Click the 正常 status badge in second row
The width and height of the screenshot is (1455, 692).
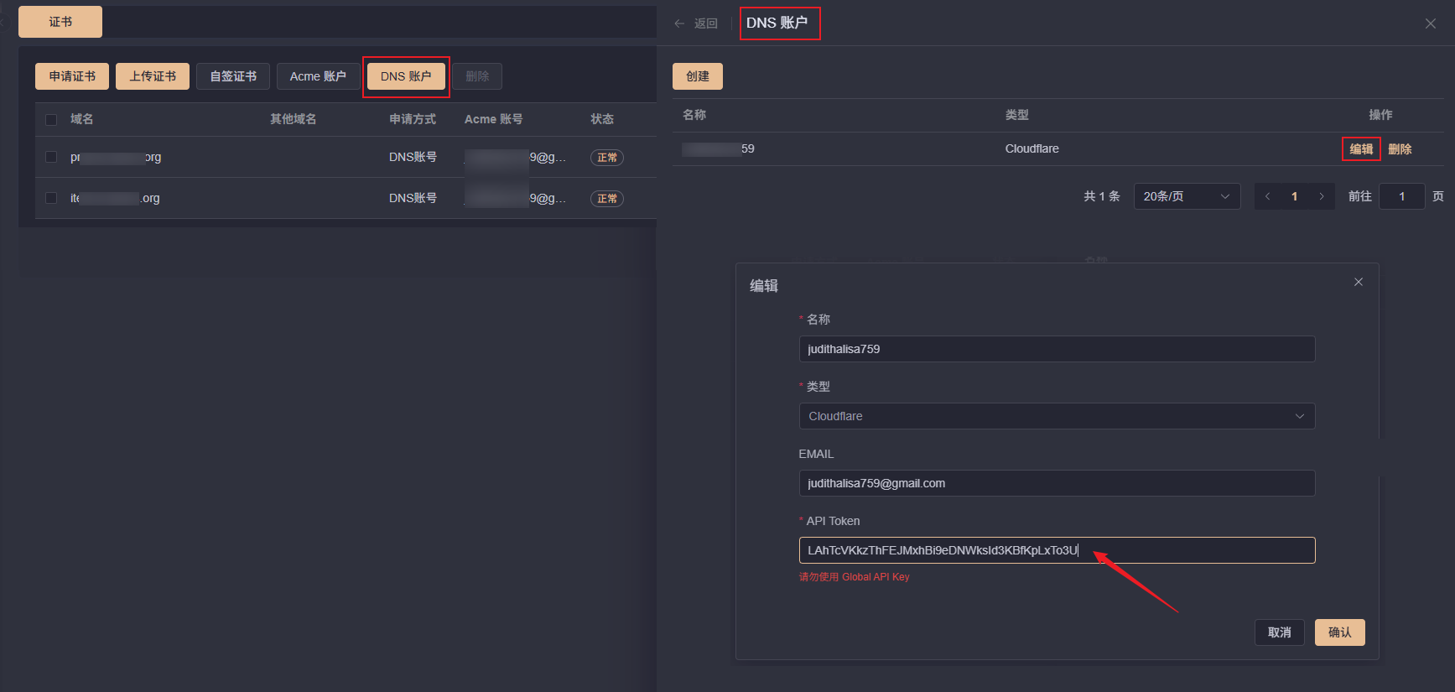[x=607, y=199]
